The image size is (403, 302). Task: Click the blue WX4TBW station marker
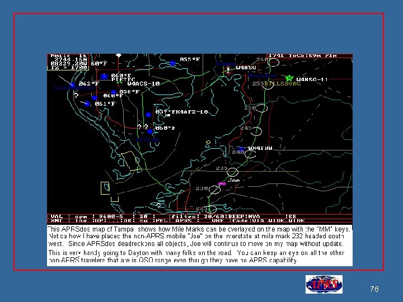click(241, 149)
